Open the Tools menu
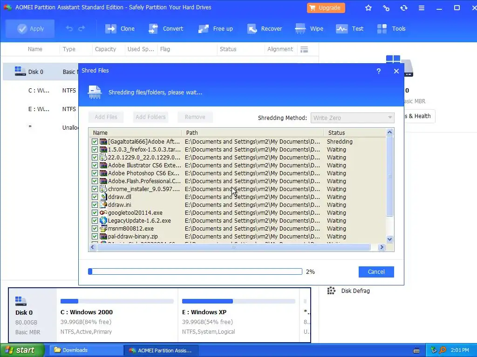 (391, 28)
